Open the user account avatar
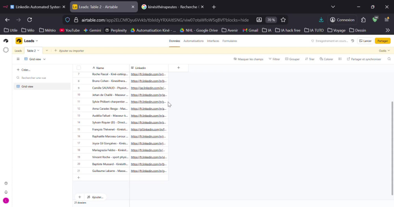The width and height of the screenshot is (394, 207). [6, 200]
